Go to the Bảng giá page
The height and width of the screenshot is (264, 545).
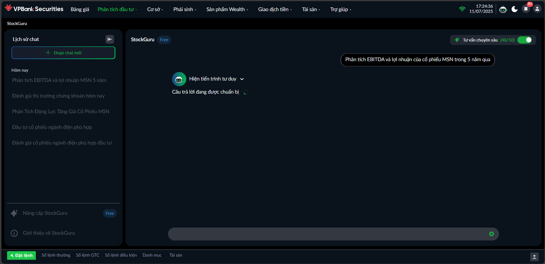(x=80, y=9)
